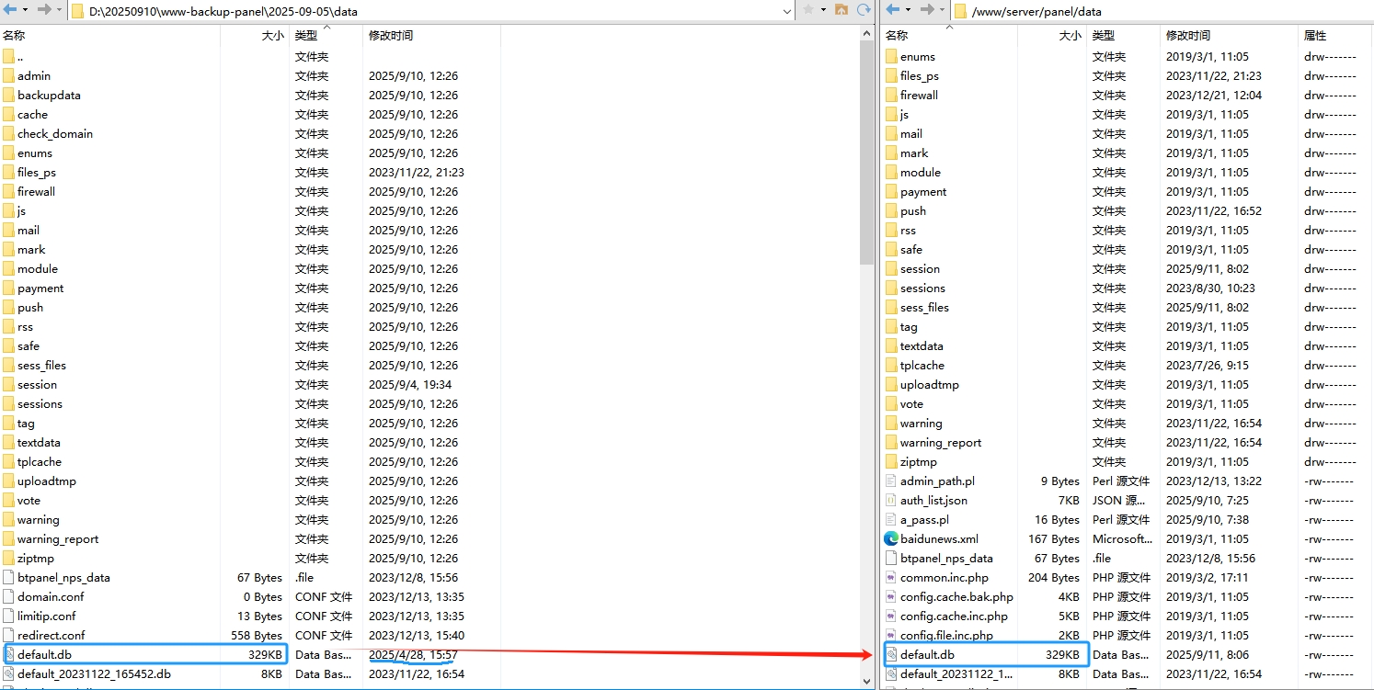Select local folder name 'uploadtmp'
Image resolution: width=1374 pixels, height=690 pixels.
point(47,481)
